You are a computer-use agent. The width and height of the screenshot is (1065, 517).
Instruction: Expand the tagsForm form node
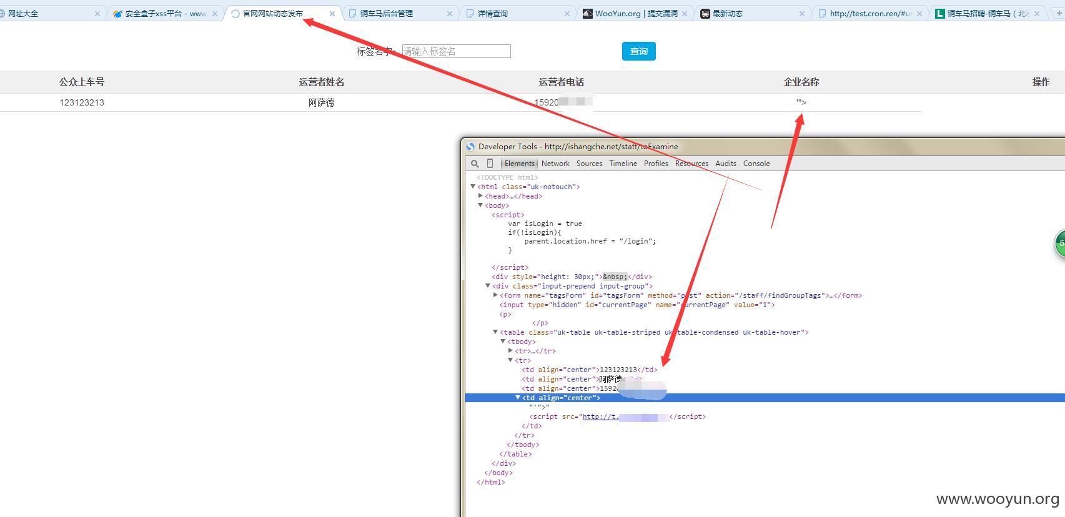pos(495,295)
